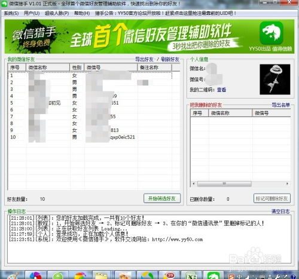Click the 导出好友 link
This screenshot has height=279, width=299.
(x=144, y=59)
